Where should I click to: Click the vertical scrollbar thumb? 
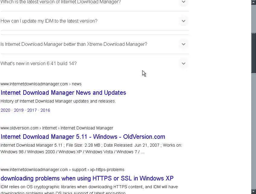click(x=254, y=53)
